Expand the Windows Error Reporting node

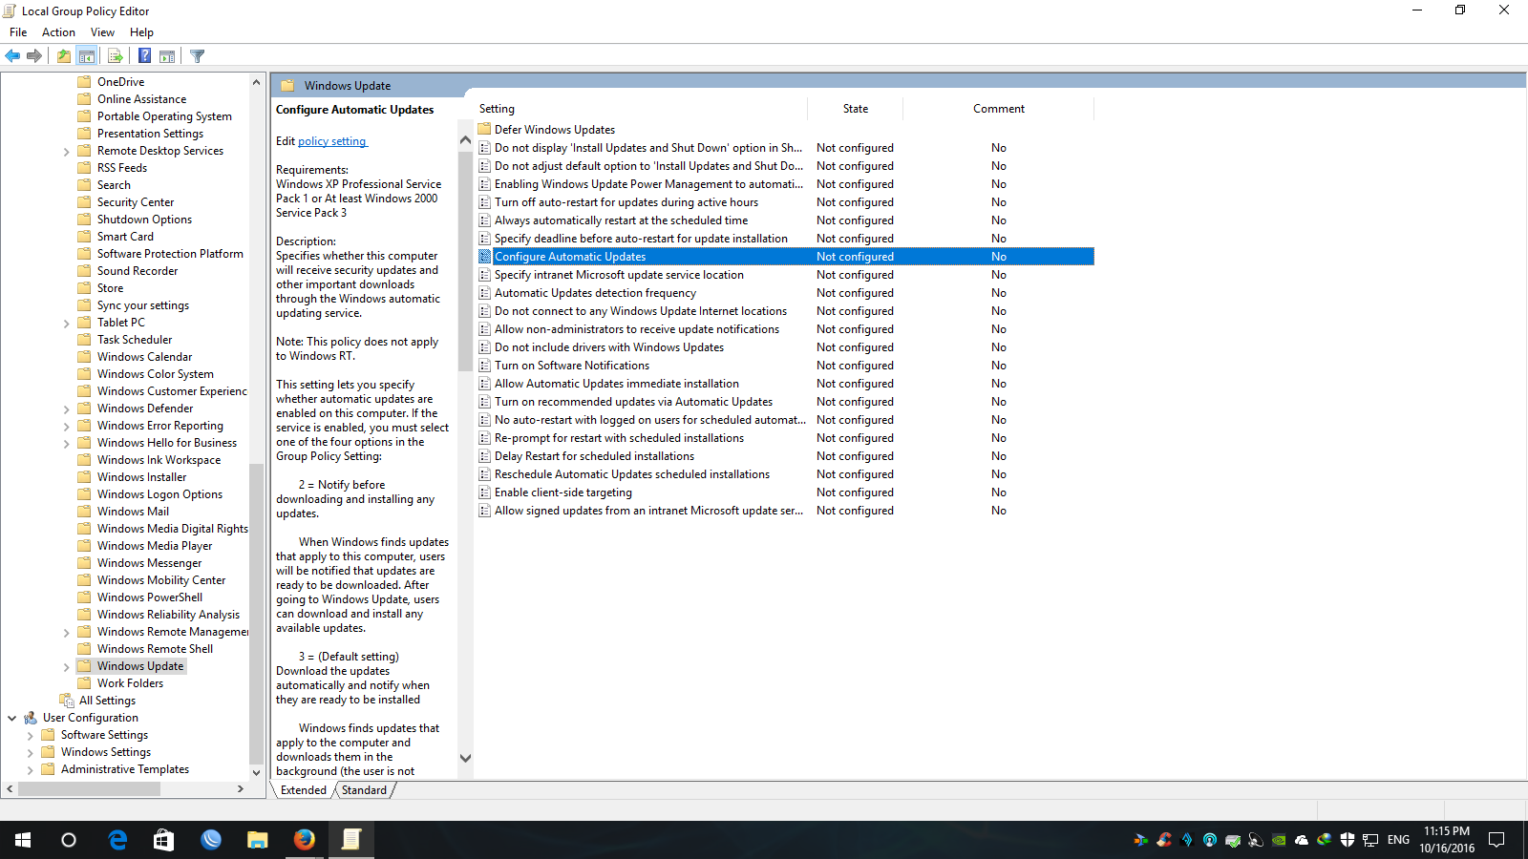66,426
